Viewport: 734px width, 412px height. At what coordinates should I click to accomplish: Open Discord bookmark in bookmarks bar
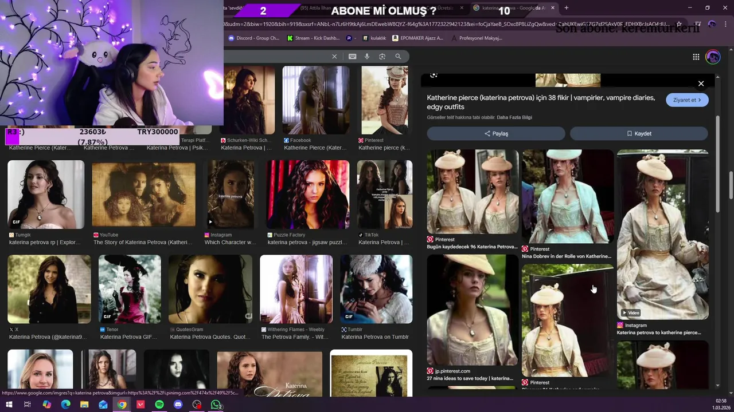[253, 38]
